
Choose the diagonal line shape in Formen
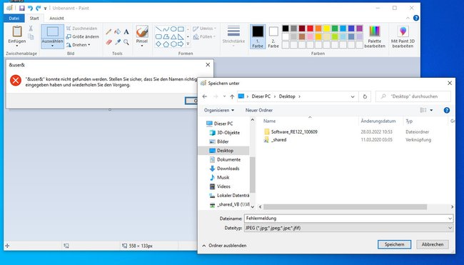tap(158, 29)
